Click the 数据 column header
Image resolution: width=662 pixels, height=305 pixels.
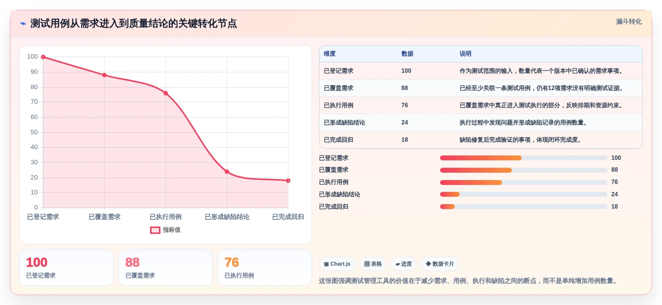(x=408, y=54)
